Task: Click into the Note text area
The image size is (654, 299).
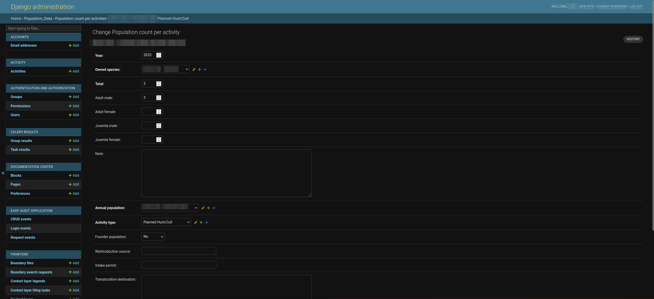Action: pyautogui.click(x=227, y=173)
